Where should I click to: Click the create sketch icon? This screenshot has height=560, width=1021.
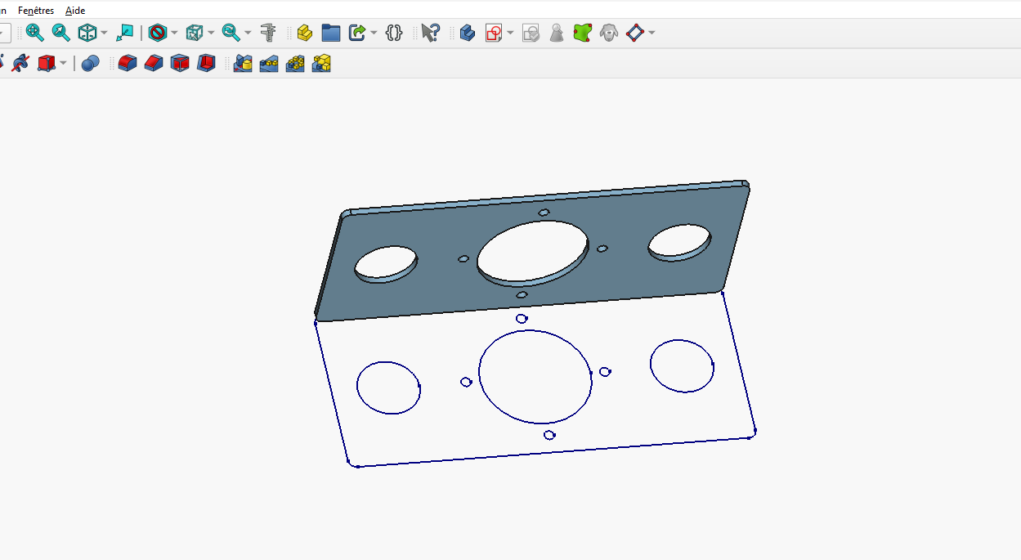(494, 33)
